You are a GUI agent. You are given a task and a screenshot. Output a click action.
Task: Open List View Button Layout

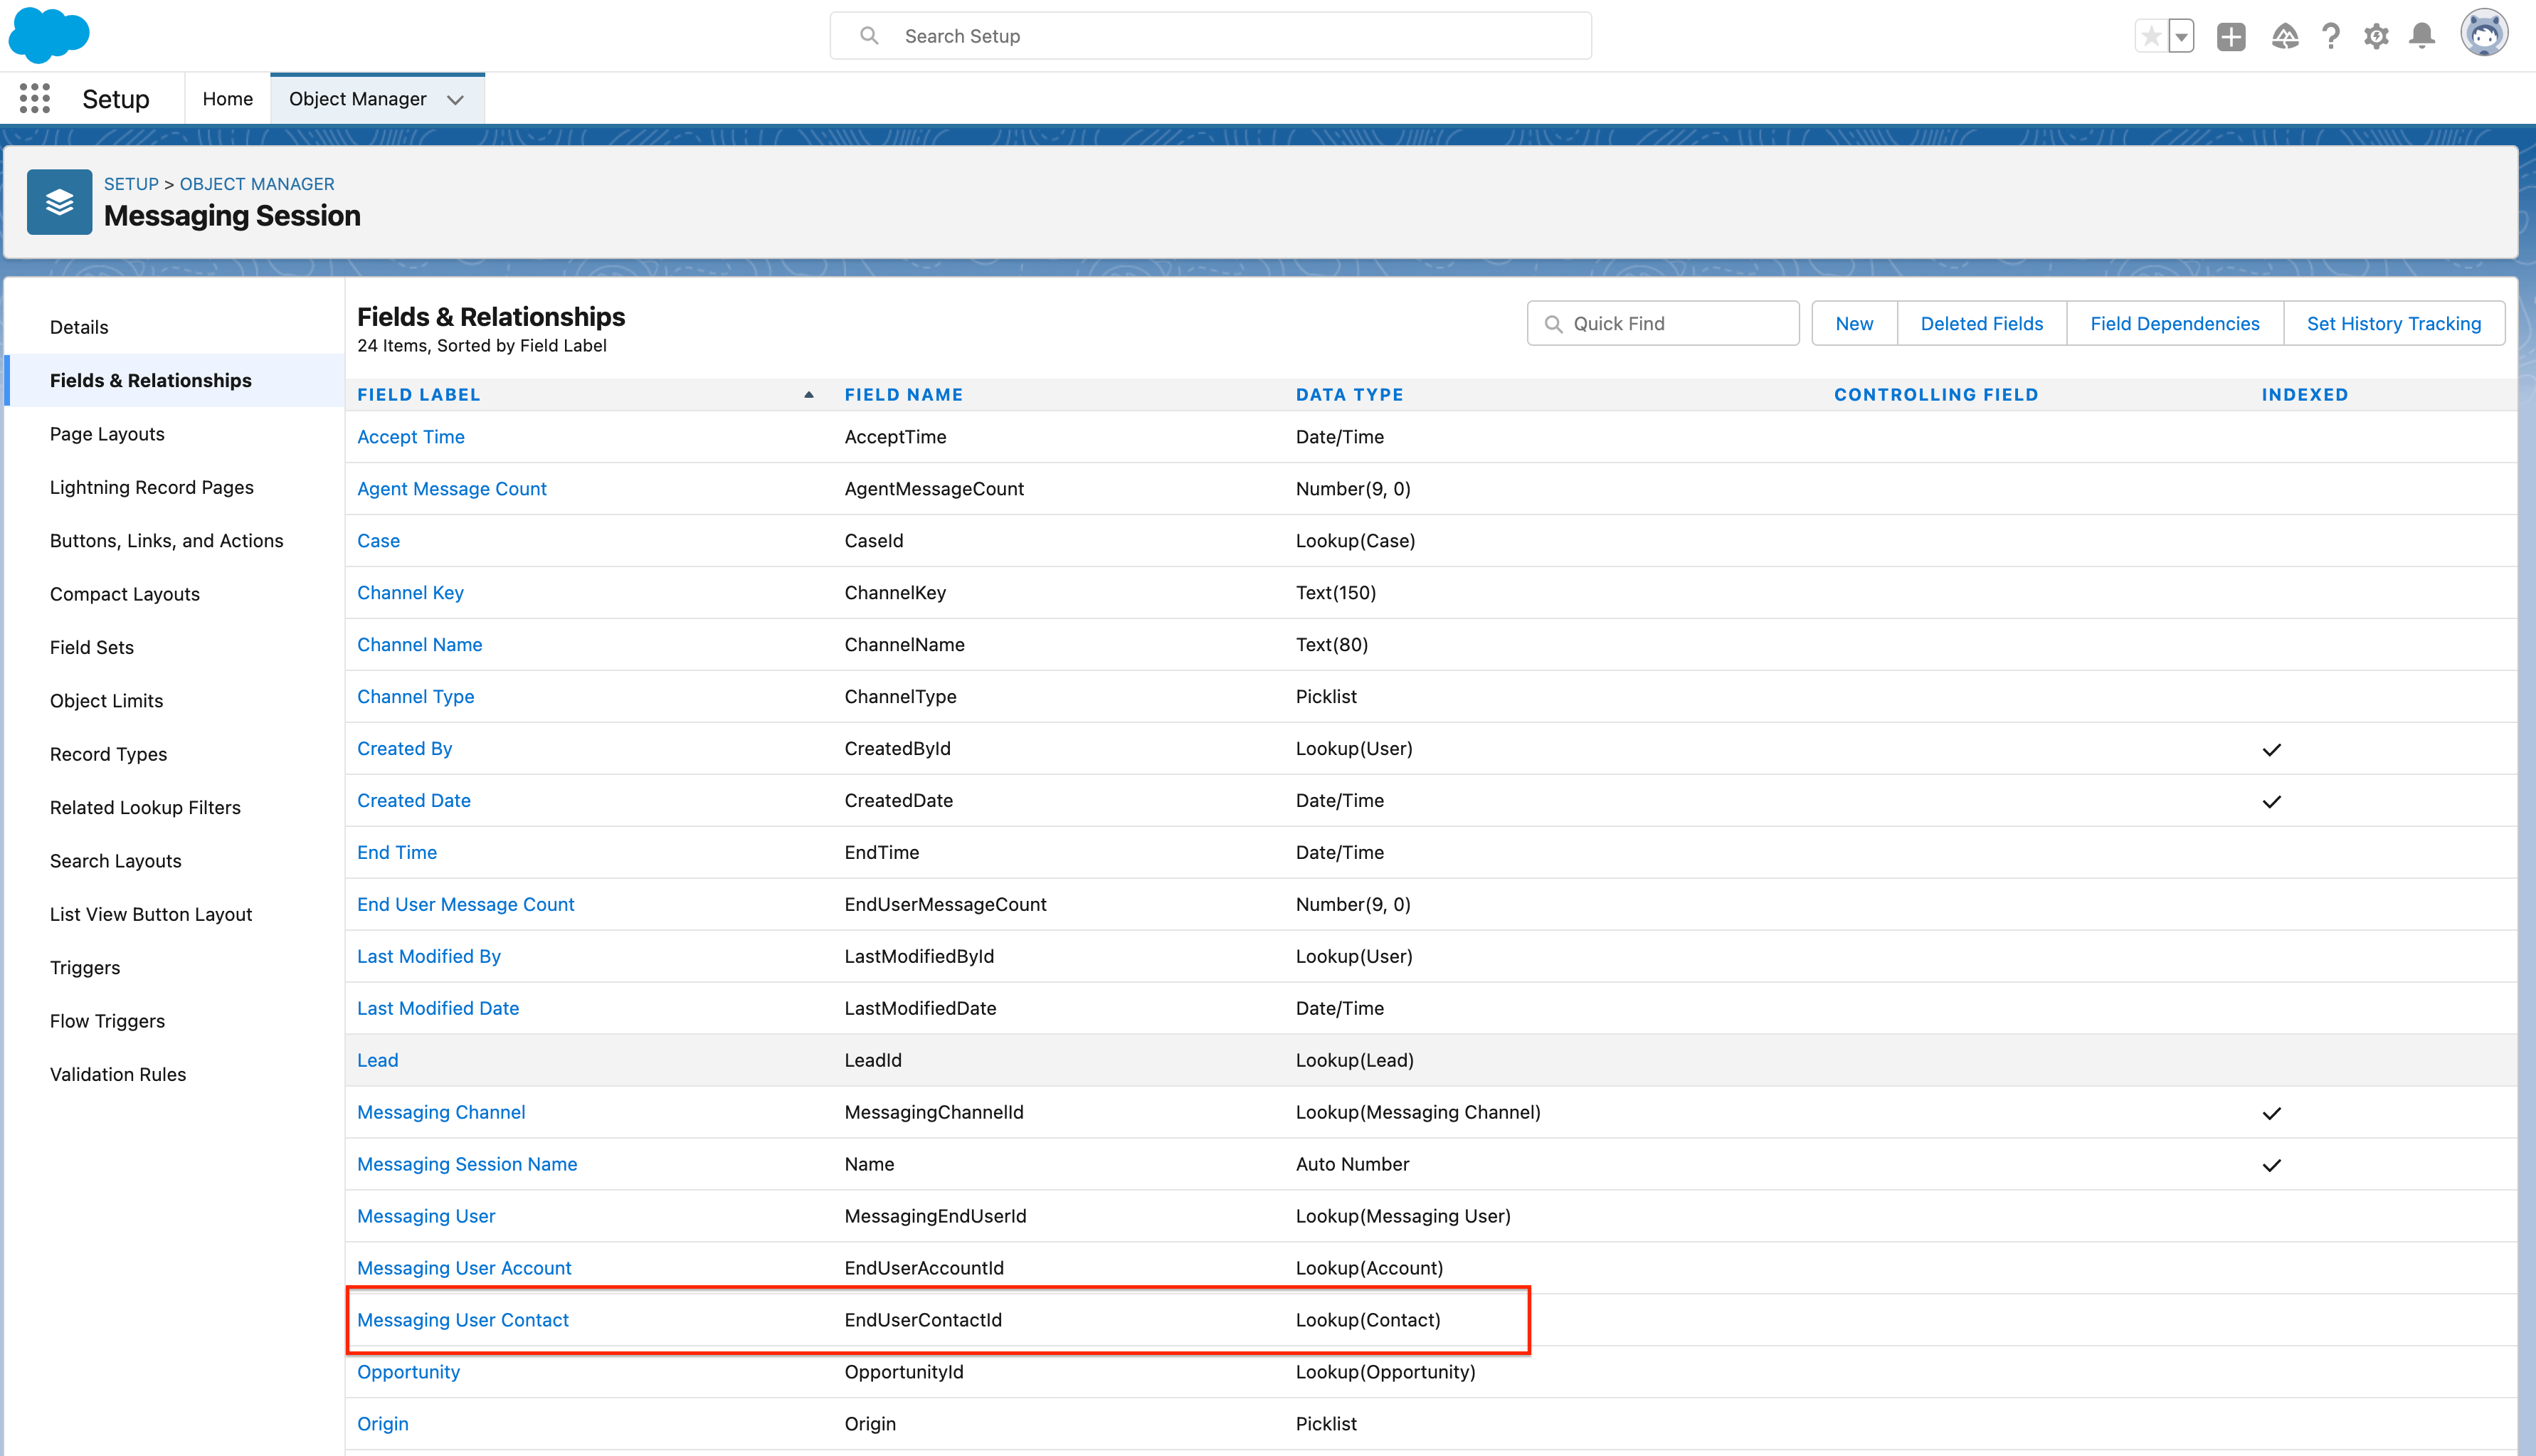[151, 914]
